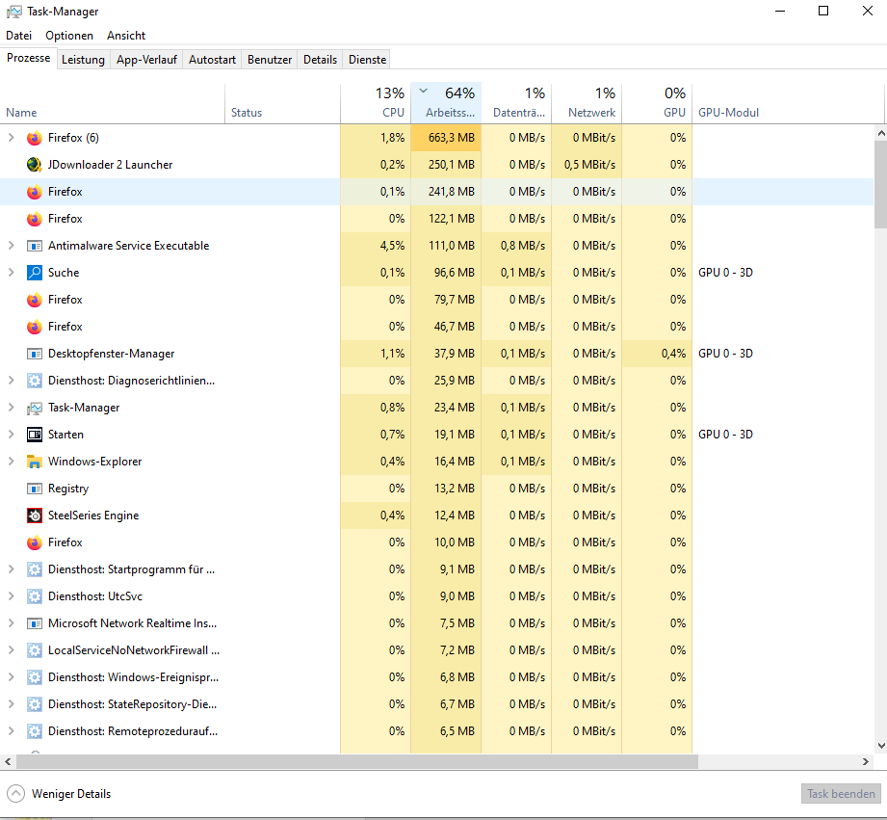Click the Diensthost: Windows-Ereignispr... gear icon
Image resolution: width=887 pixels, height=820 pixels.
35,677
